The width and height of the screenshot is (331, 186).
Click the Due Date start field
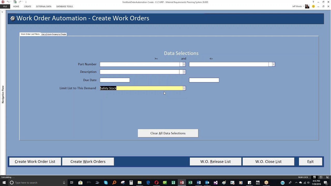click(115, 80)
